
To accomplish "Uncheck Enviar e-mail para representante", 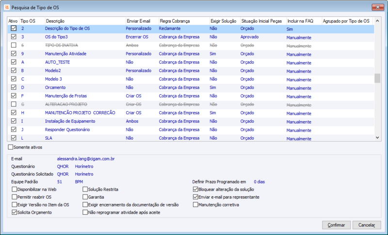I will tap(195, 197).
